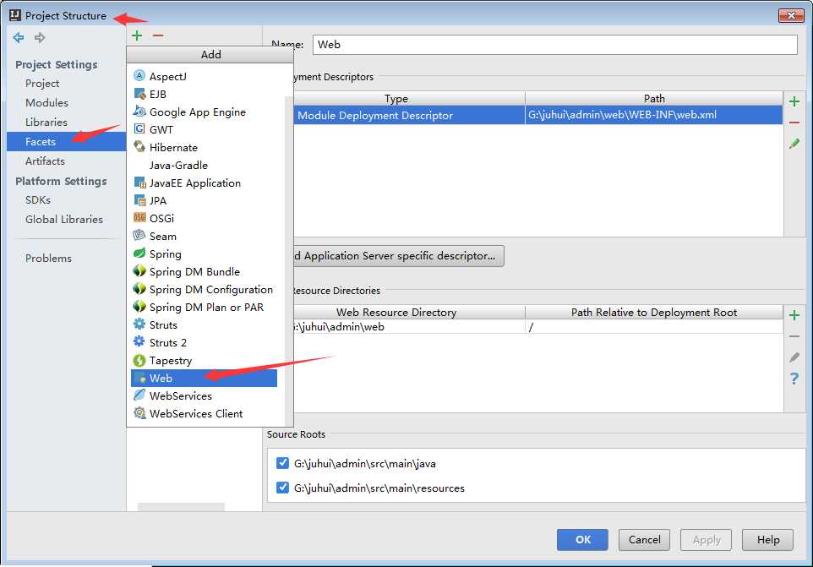Select the Spring facet

[204, 254]
